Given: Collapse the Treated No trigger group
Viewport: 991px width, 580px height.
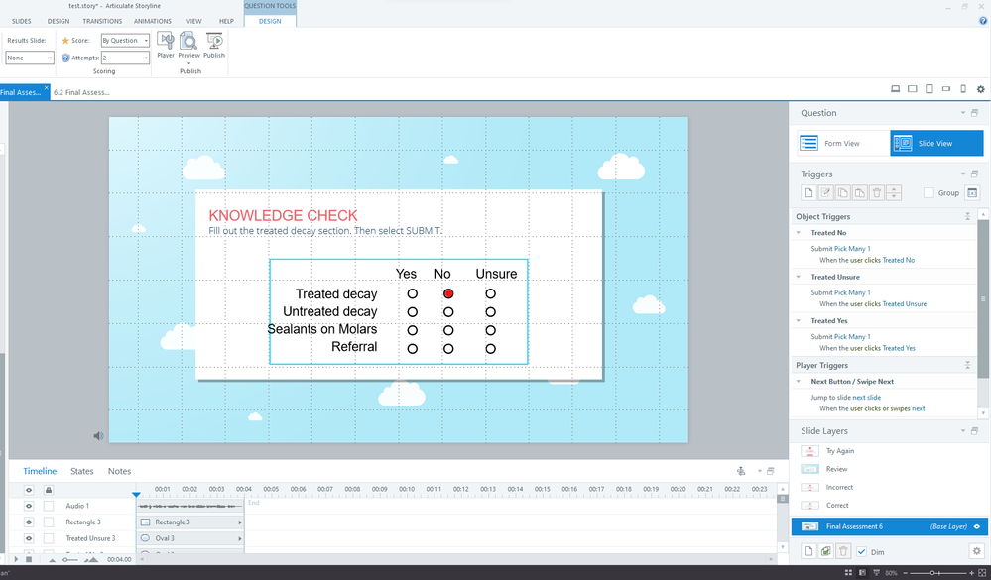Looking at the screenshot, I should [799, 233].
